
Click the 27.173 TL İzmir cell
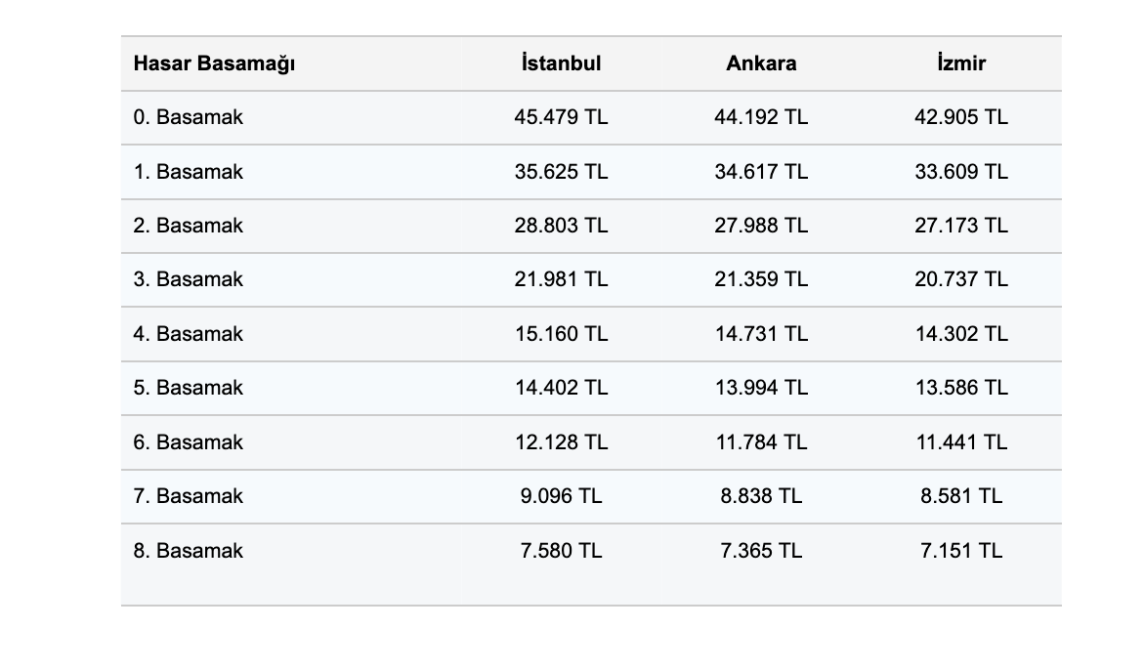960,227
